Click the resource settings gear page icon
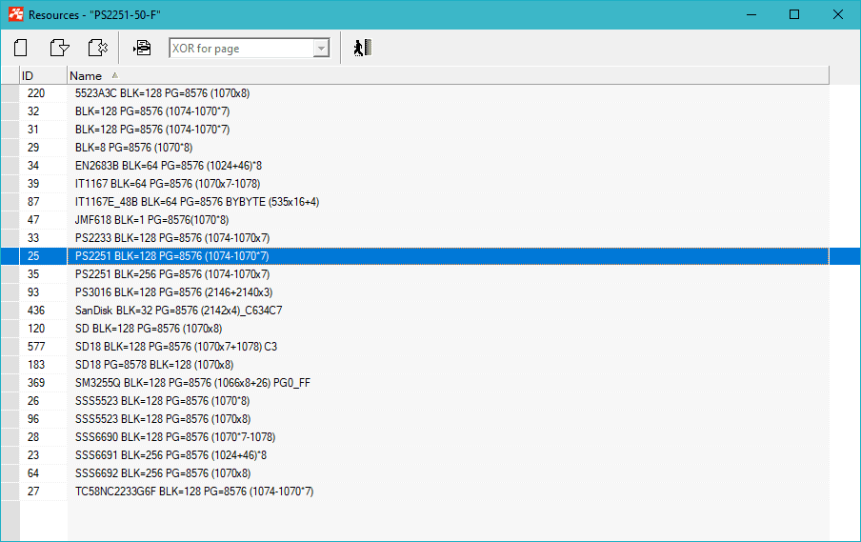 click(x=98, y=48)
